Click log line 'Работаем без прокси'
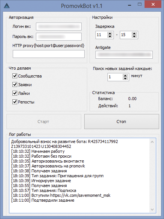The image size is (164, 219). coord(41,156)
